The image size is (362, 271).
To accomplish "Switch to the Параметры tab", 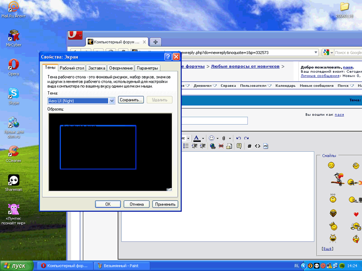I will click(x=148, y=68).
